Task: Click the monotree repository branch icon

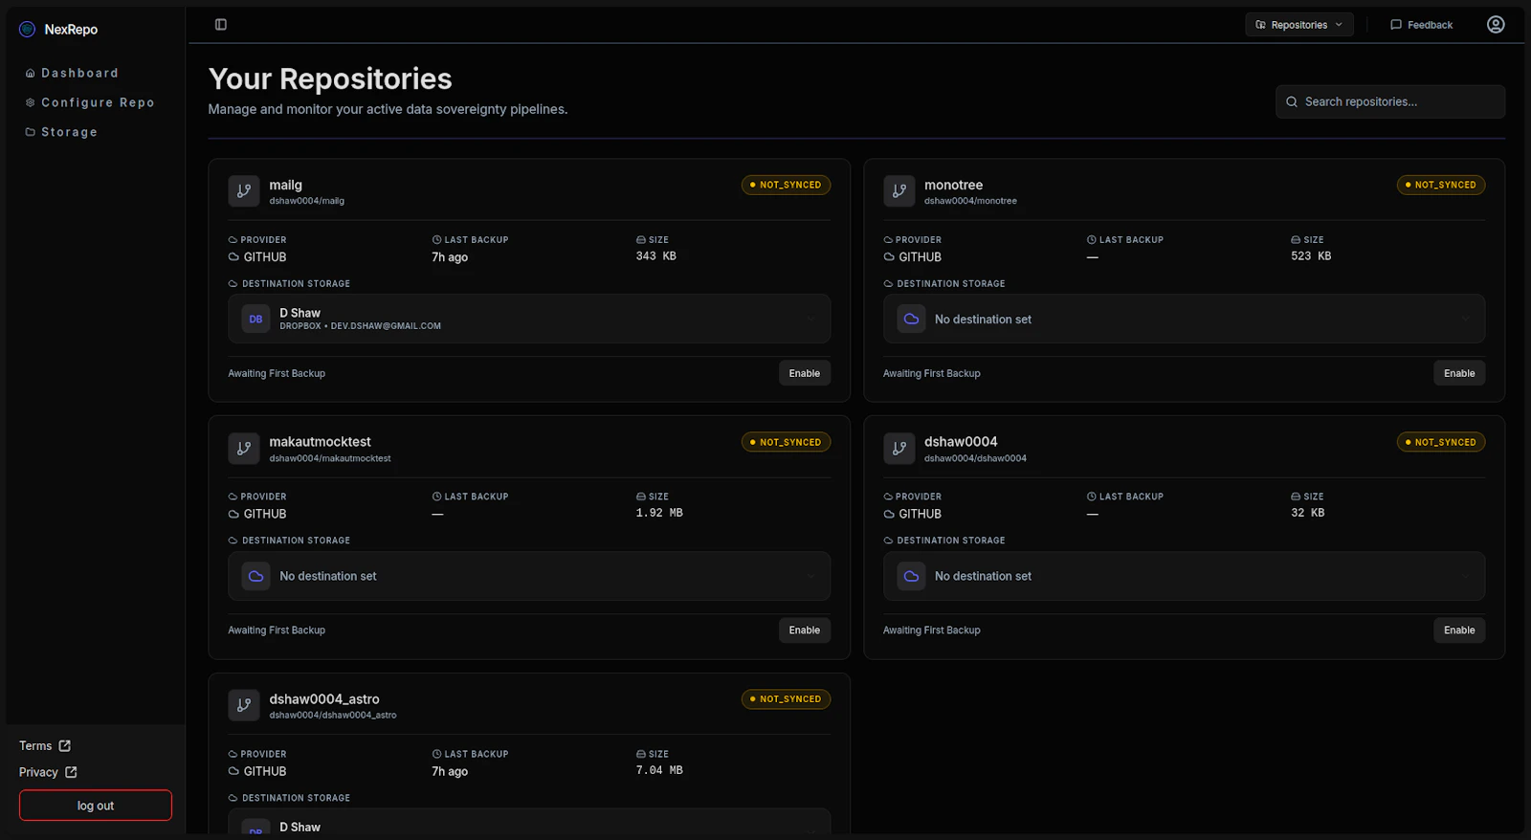Action: 899,190
